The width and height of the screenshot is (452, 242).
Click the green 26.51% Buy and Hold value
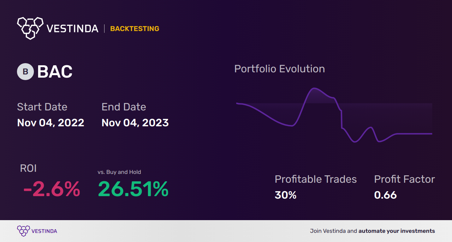(x=133, y=189)
